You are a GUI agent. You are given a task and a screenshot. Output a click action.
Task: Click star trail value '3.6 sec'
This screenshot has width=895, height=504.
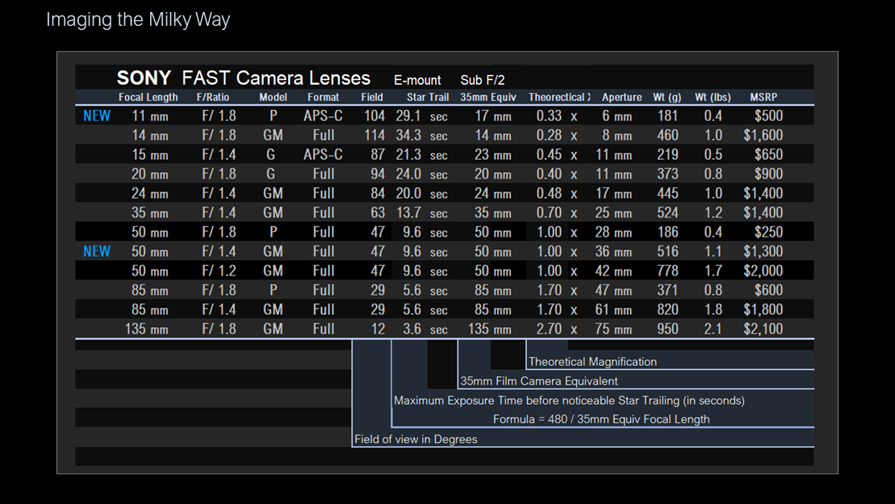coord(425,330)
